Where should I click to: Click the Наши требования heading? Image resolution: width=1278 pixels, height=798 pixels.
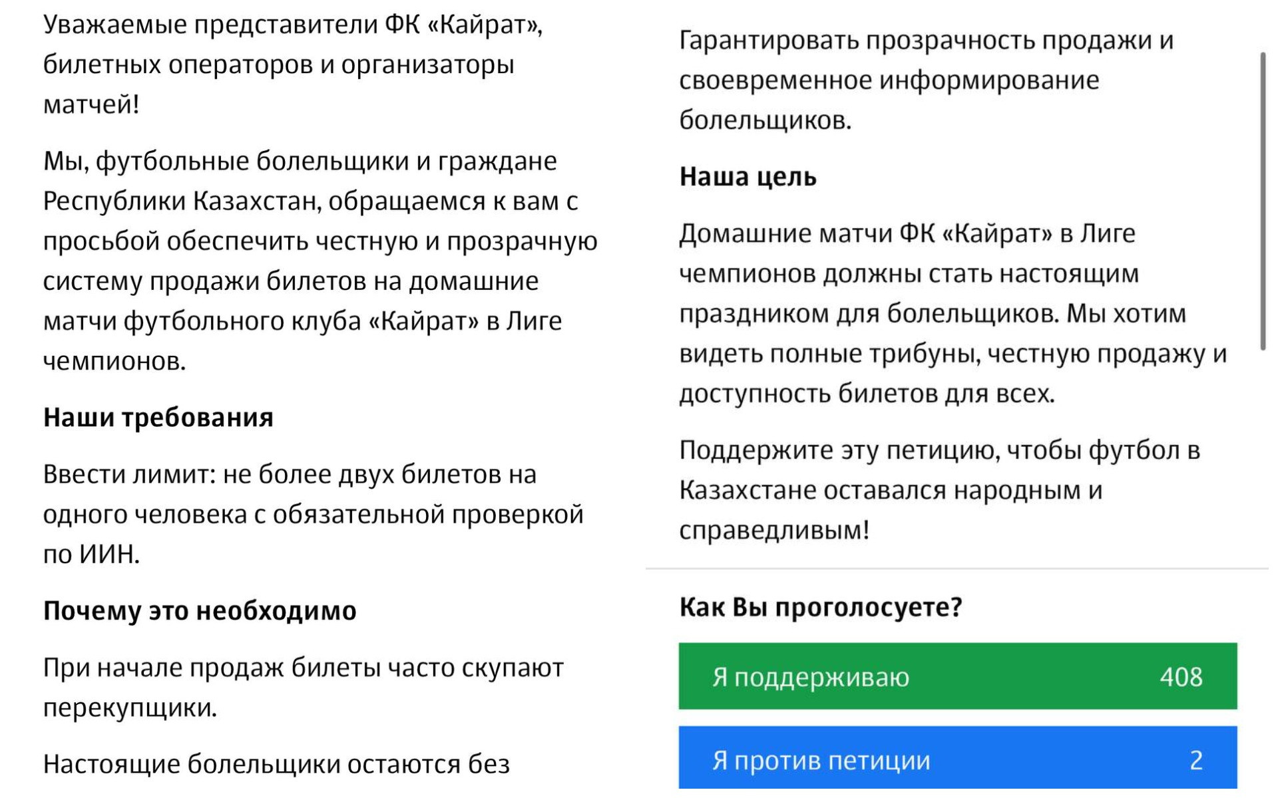coord(158,418)
